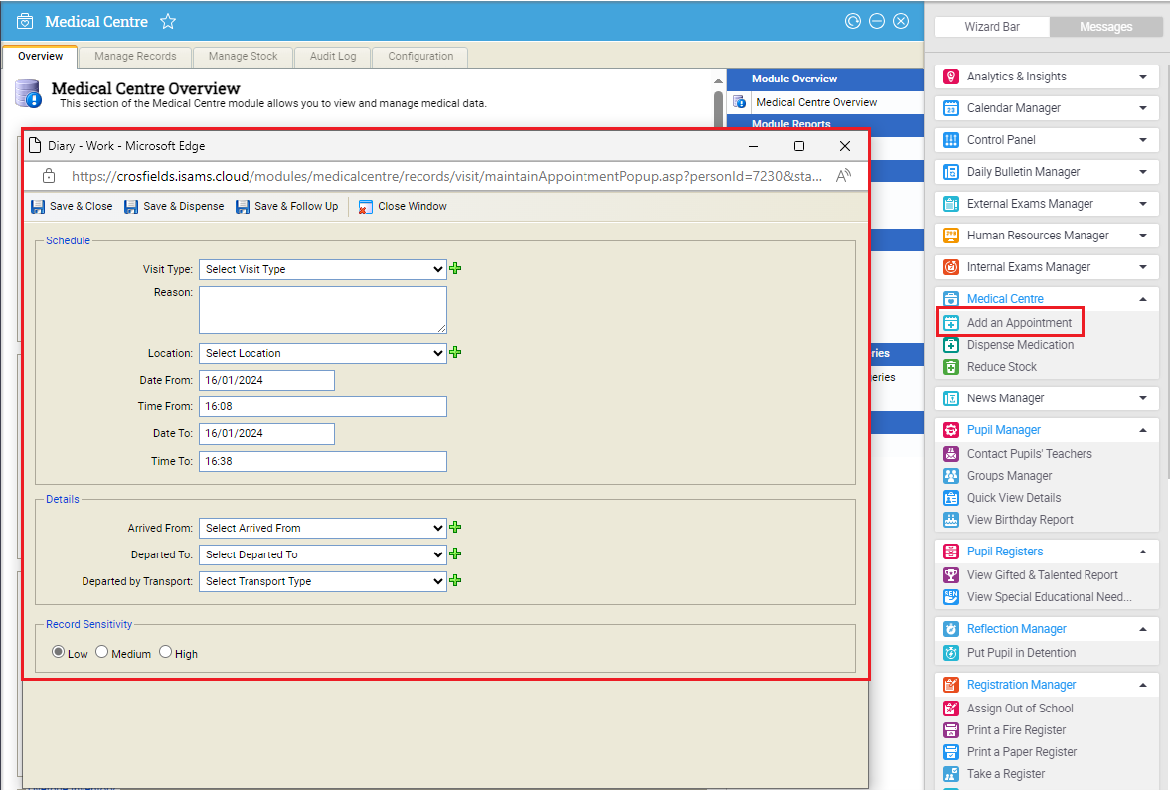
Task: Click the Time From field
Action: click(x=322, y=406)
